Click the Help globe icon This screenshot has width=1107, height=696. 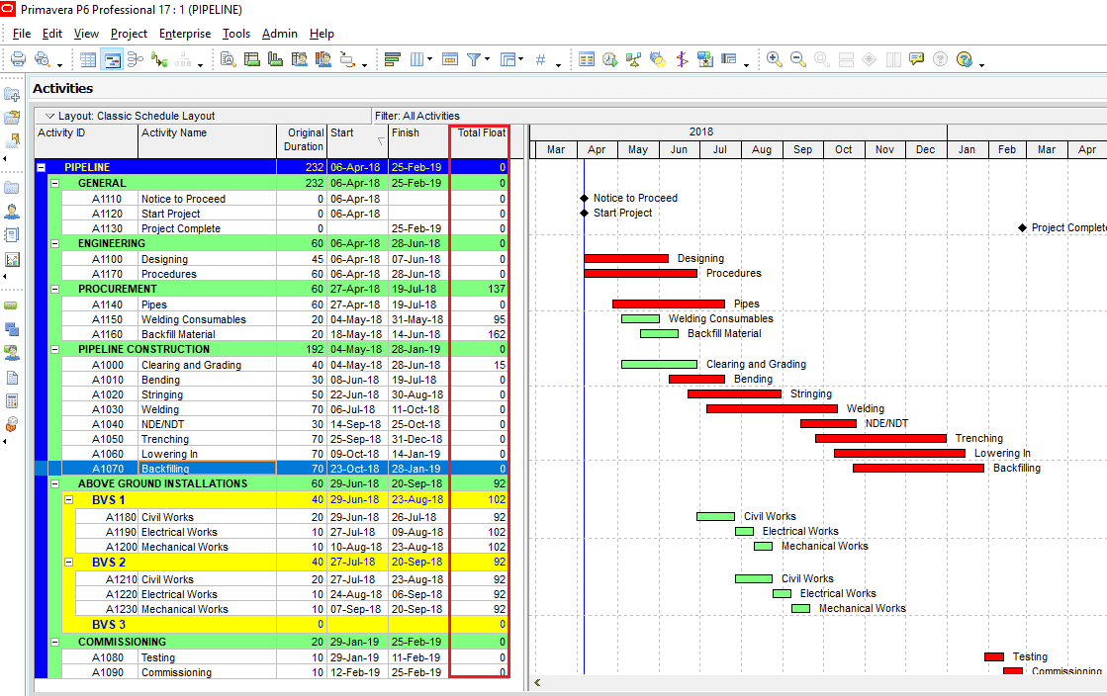[x=965, y=59]
